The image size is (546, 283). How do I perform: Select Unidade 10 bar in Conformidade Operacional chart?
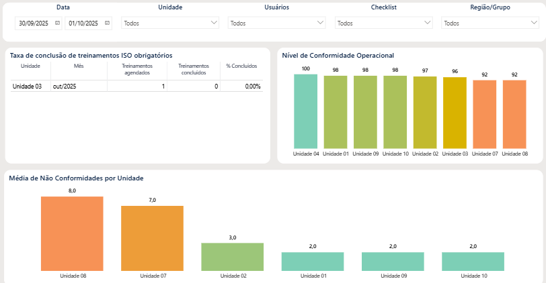click(x=395, y=112)
